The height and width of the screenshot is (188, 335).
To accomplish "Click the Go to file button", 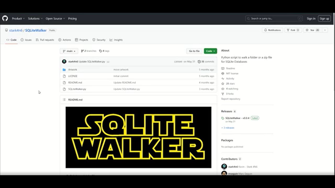I will 194,51.
